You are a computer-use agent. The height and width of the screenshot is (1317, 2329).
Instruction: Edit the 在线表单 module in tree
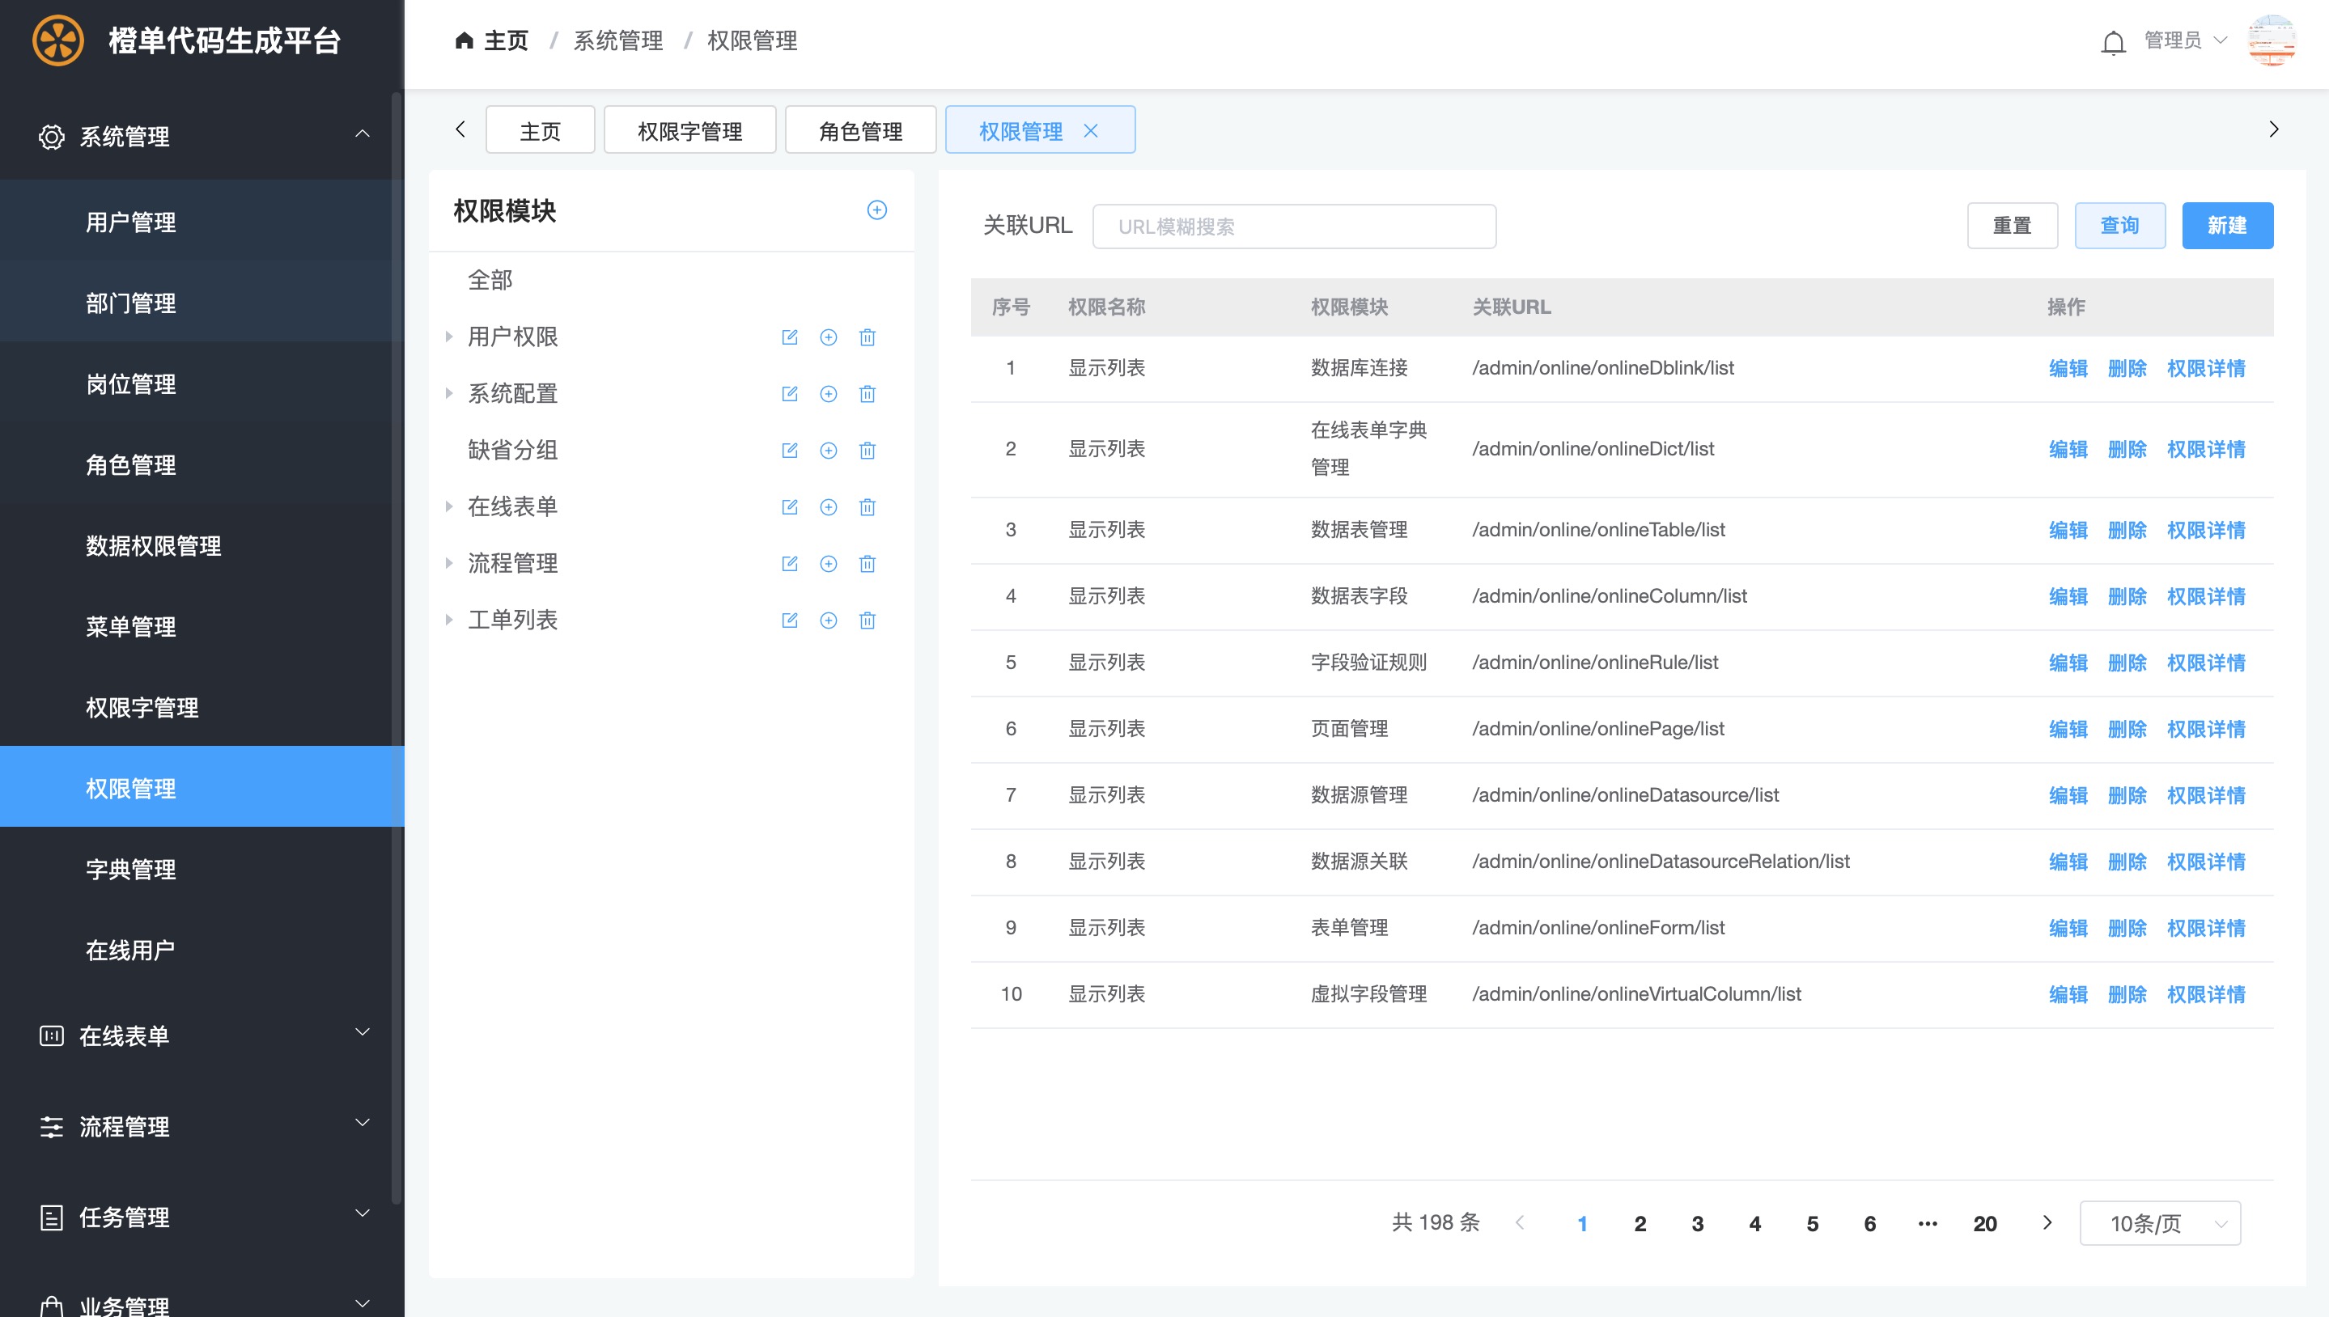tap(789, 506)
